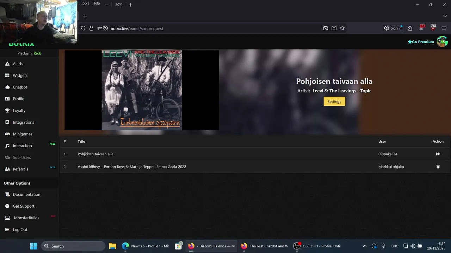Open the Help menu
This screenshot has height=253, width=451.
click(96, 3)
